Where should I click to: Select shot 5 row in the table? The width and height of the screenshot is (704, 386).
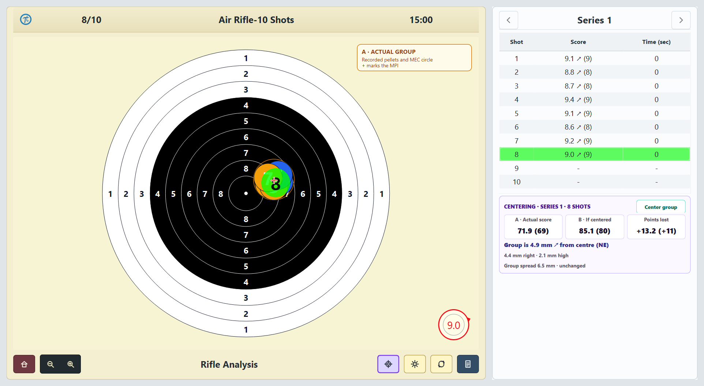click(595, 113)
